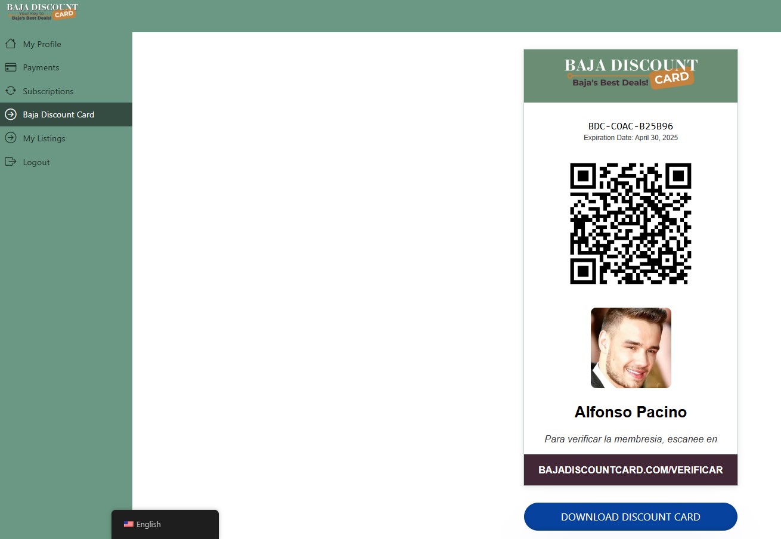Select Baja Discount Card in the sidebar

point(66,114)
